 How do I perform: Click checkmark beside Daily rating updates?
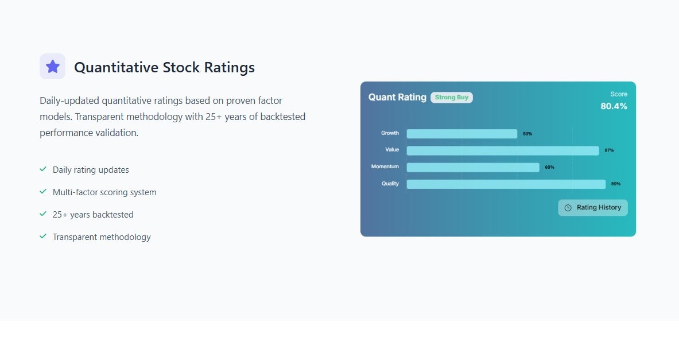pyautogui.click(x=43, y=169)
